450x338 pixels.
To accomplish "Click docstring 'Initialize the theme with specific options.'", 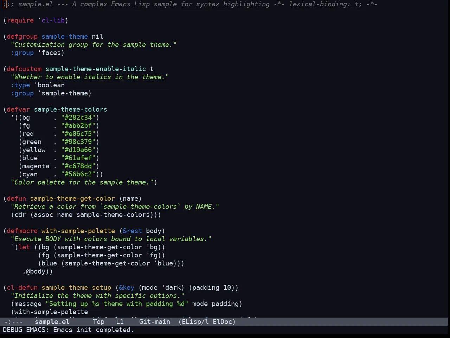I will tap(97, 296).
